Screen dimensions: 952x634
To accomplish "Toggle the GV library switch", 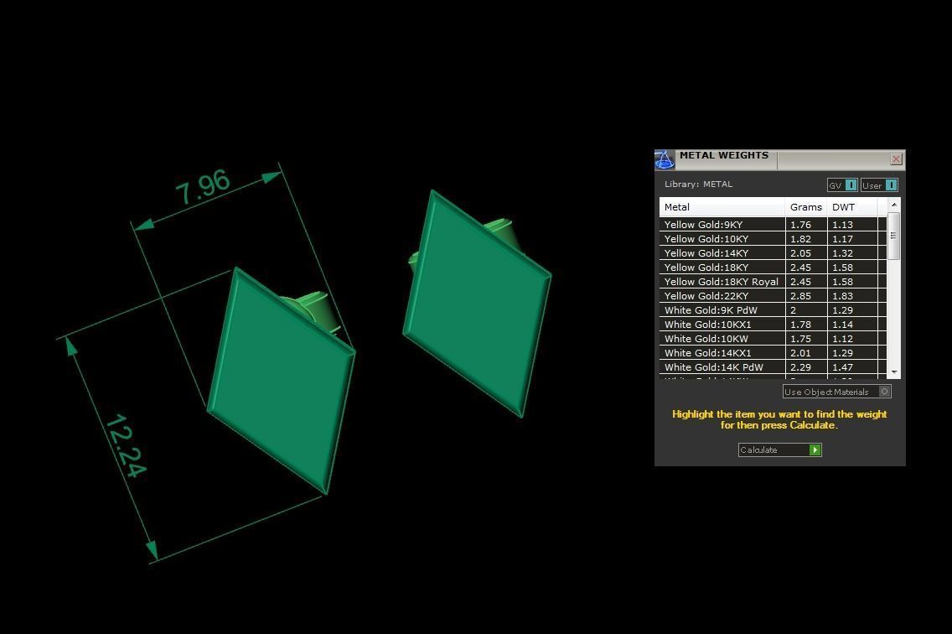I will coord(842,184).
